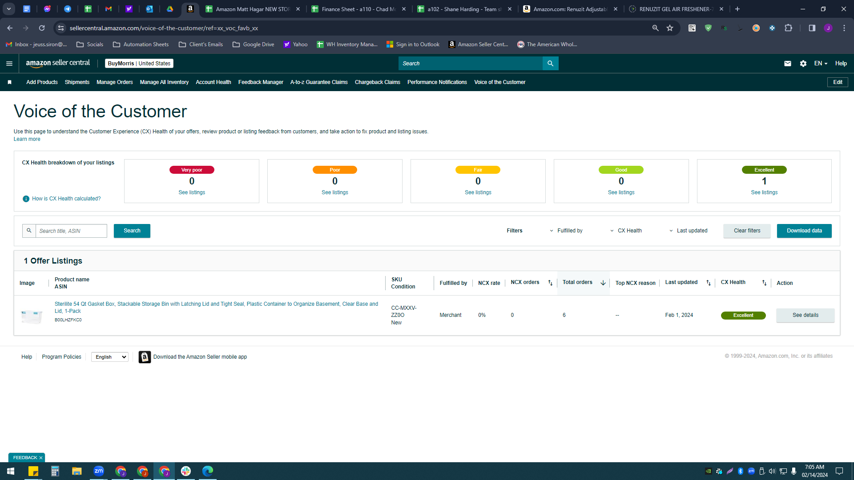This screenshot has height=480, width=854.
Task: Click the Clear filters button
Action: tap(747, 231)
